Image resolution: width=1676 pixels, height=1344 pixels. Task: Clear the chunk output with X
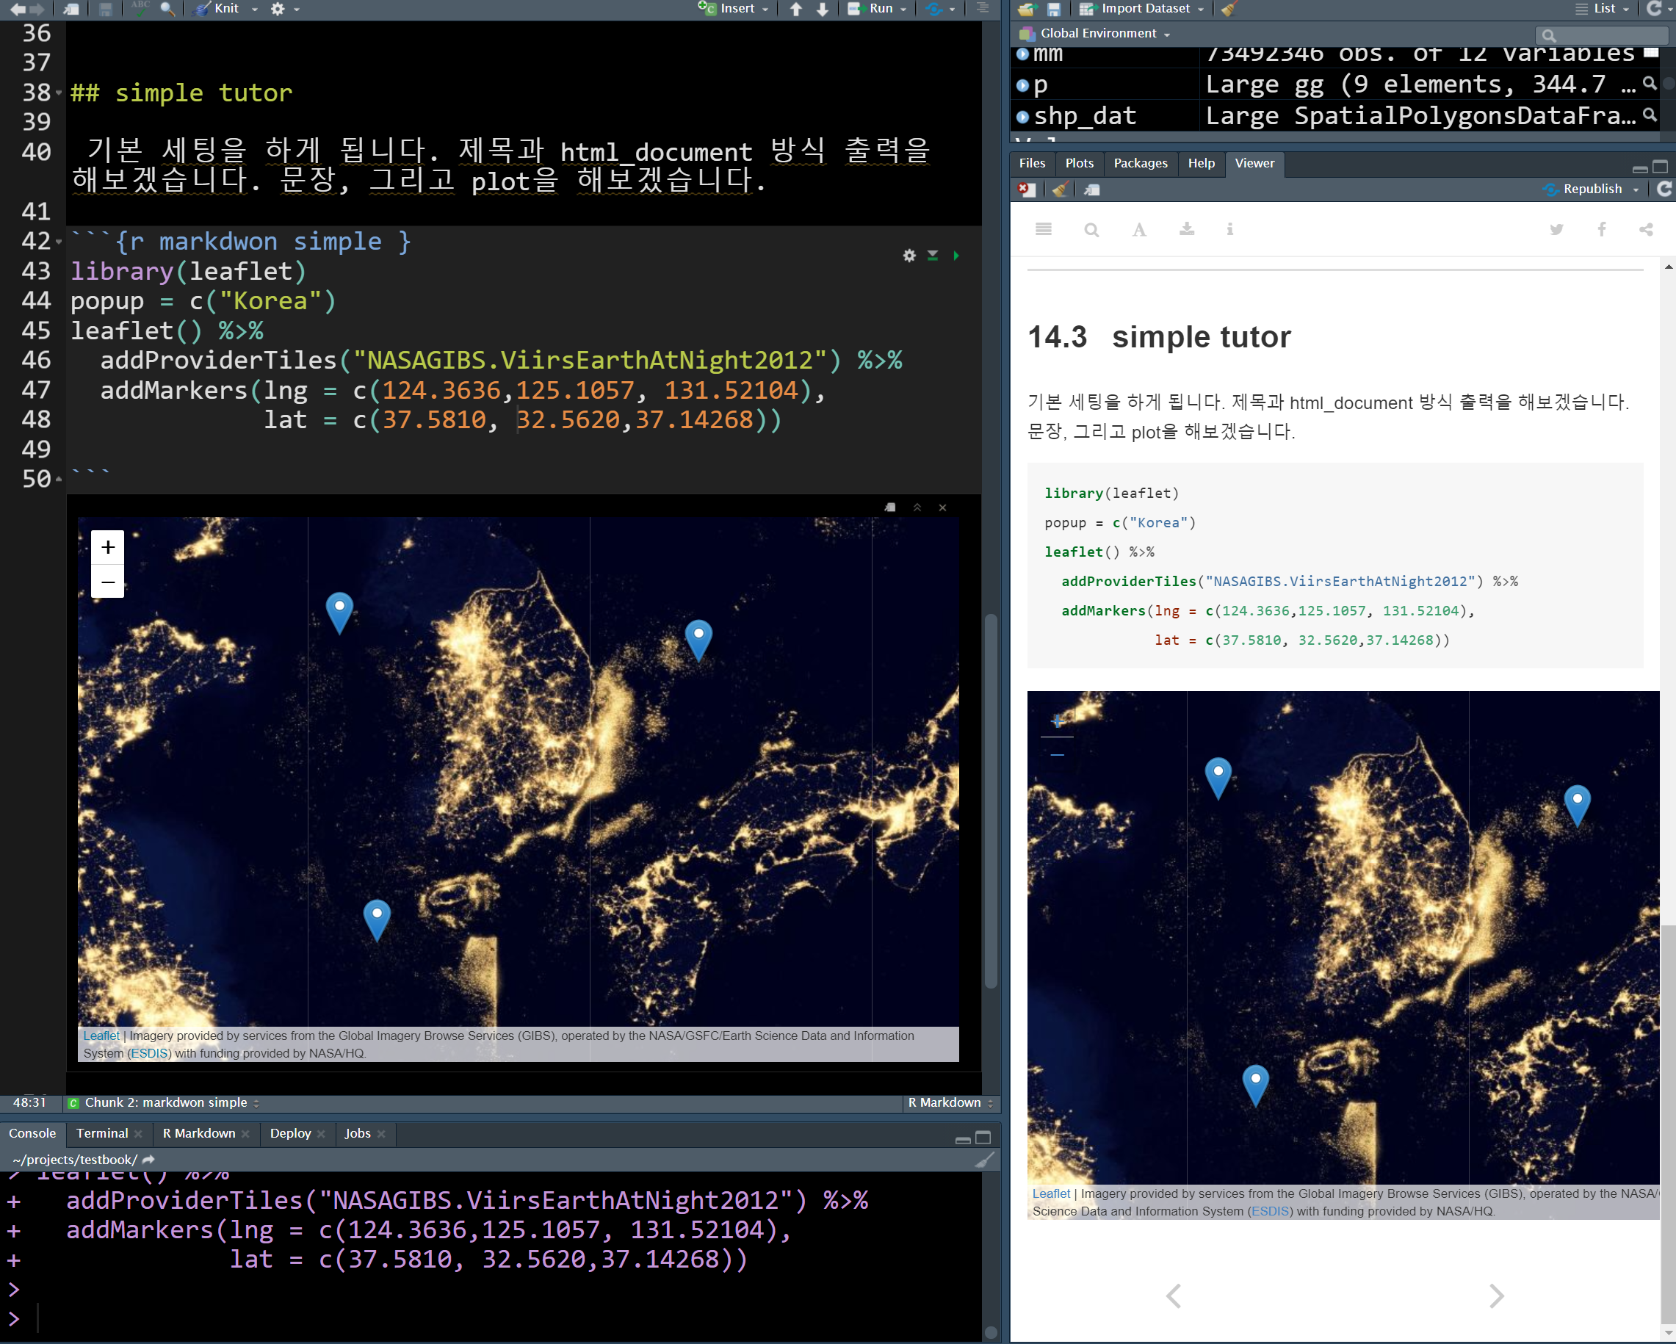(x=943, y=507)
